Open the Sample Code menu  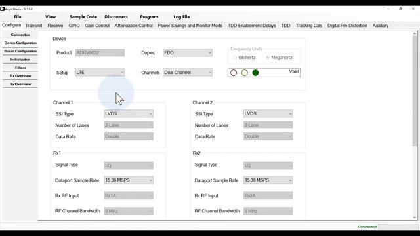point(83,17)
